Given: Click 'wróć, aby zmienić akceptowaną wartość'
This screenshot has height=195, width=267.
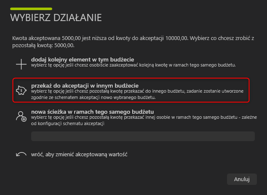Looking at the screenshot, I should pos(79,155).
